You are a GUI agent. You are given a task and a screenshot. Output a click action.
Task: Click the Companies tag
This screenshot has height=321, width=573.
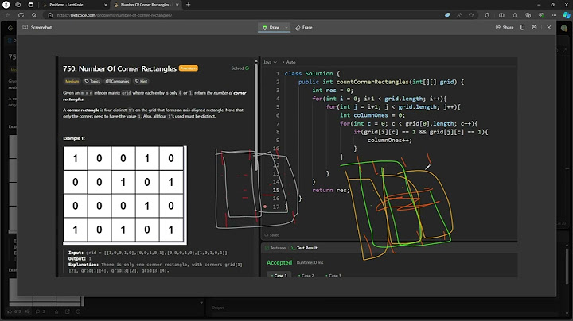pos(117,81)
